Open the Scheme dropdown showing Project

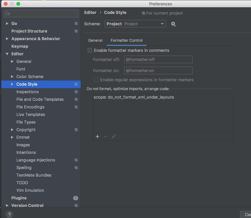(x=135, y=24)
